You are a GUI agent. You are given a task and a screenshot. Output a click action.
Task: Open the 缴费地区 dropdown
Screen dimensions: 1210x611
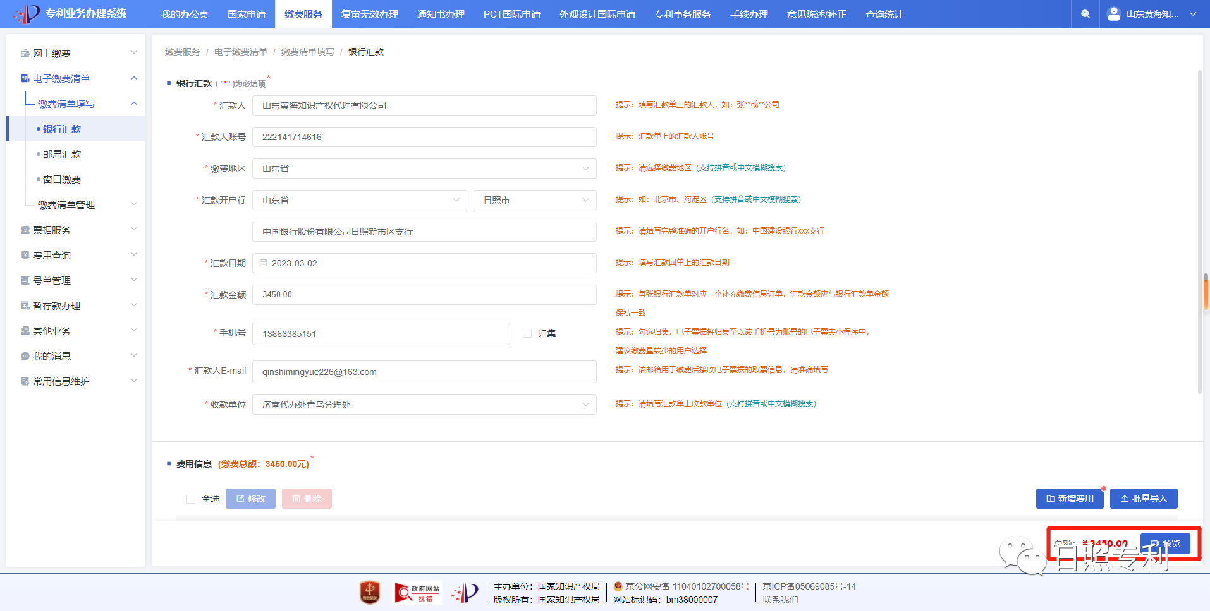pyautogui.click(x=424, y=169)
